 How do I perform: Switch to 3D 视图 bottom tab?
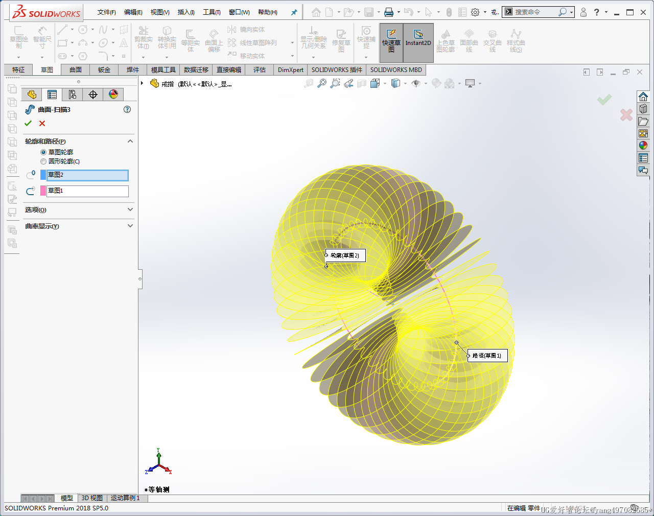tap(92, 498)
